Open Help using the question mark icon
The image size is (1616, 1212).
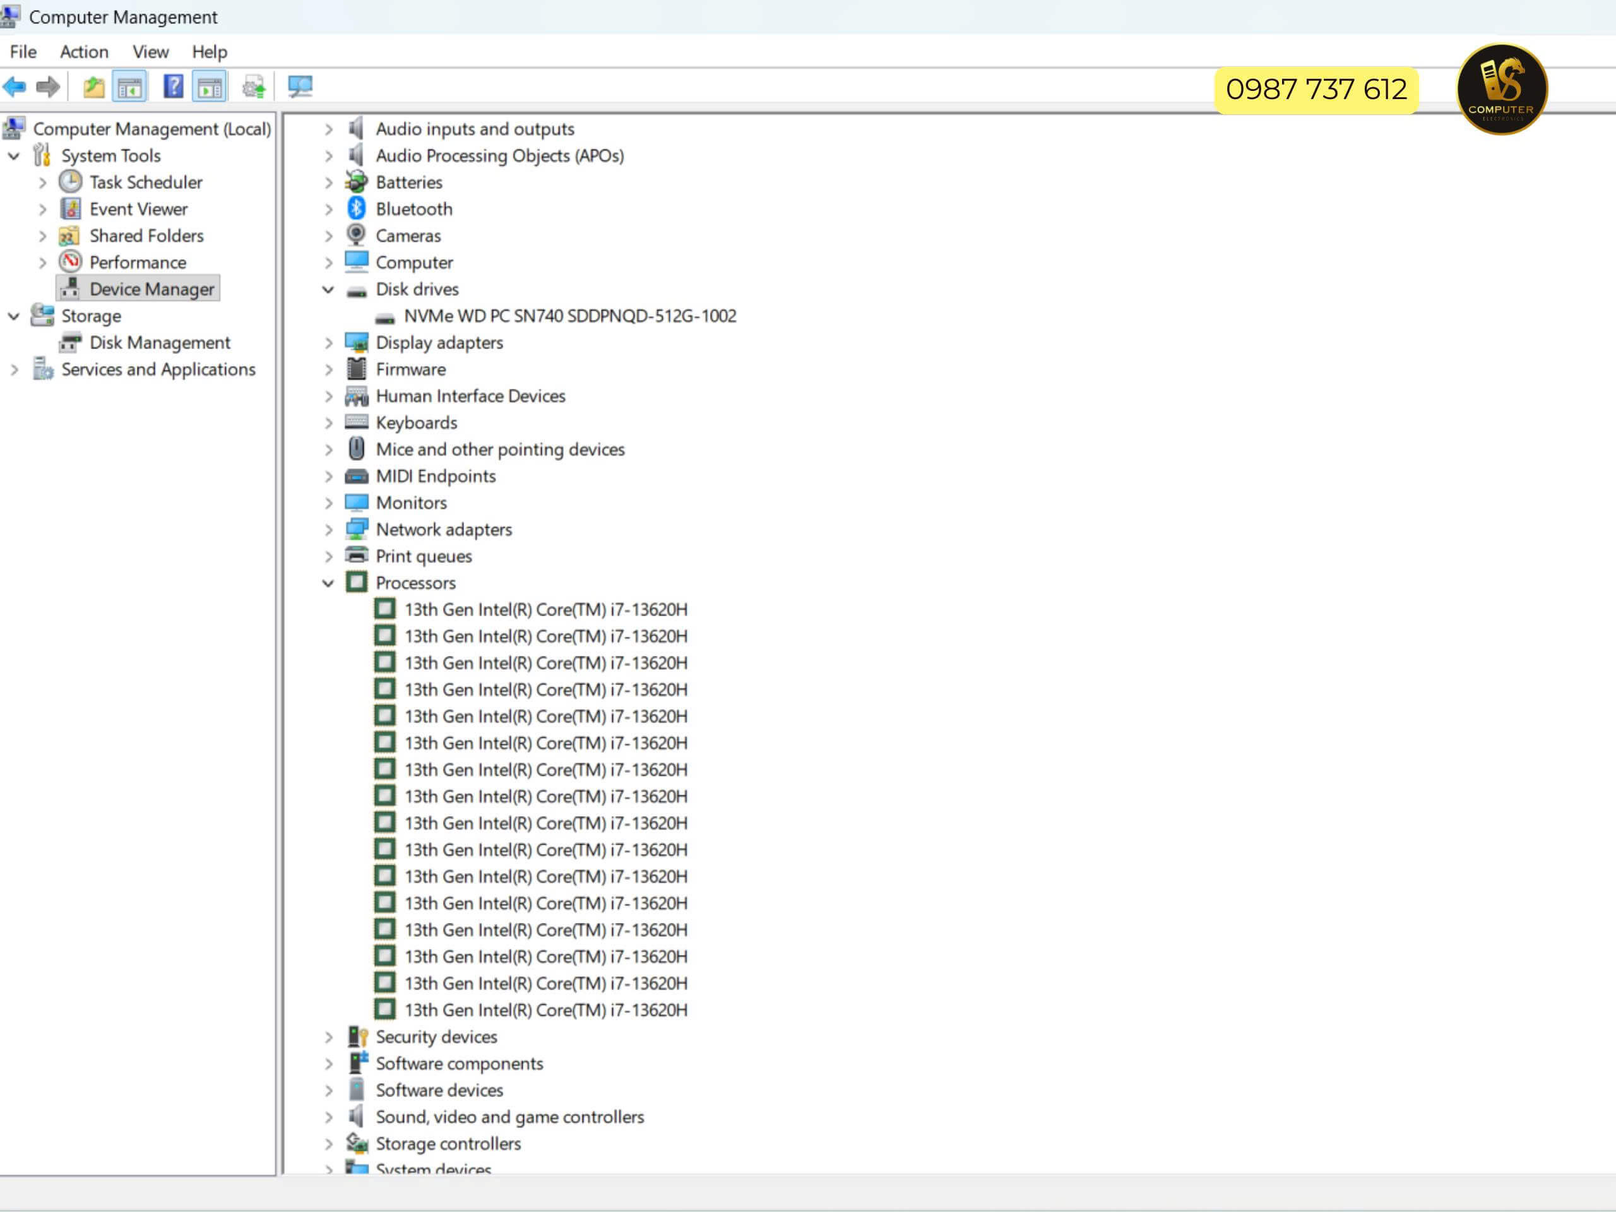pyautogui.click(x=173, y=86)
